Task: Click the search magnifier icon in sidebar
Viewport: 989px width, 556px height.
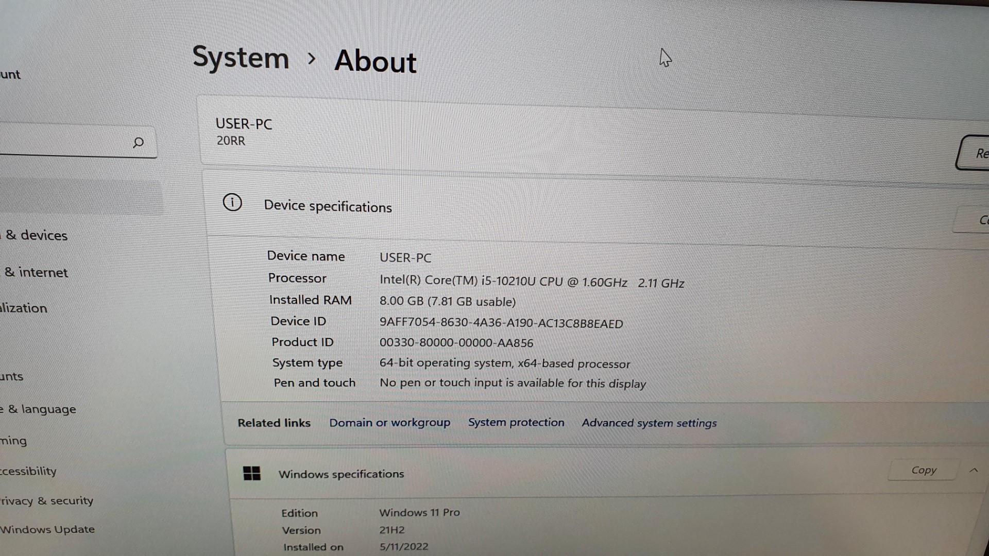Action: pyautogui.click(x=138, y=143)
